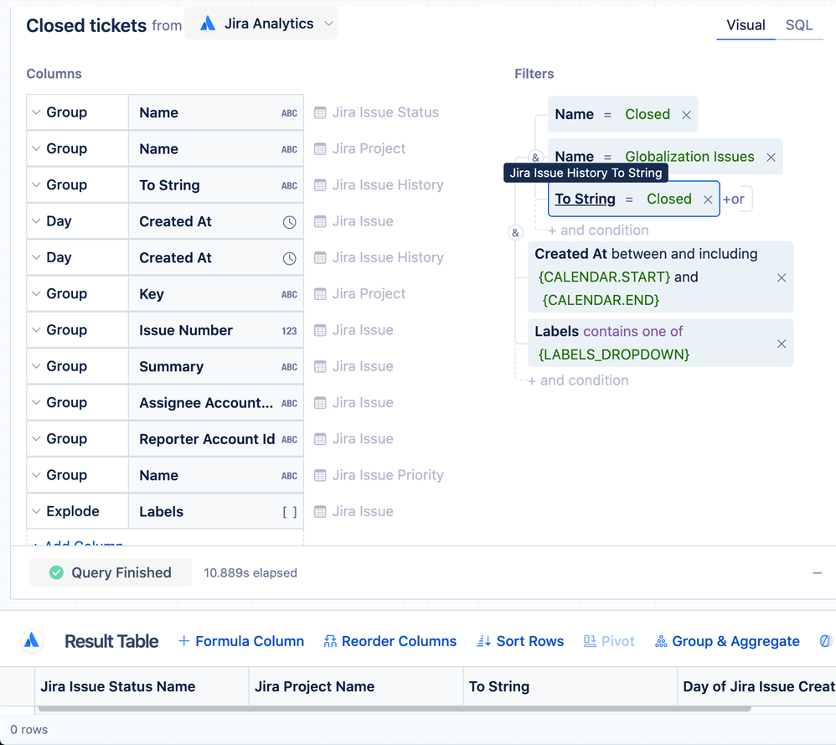Open Group & Aggregate

(727, 641)
